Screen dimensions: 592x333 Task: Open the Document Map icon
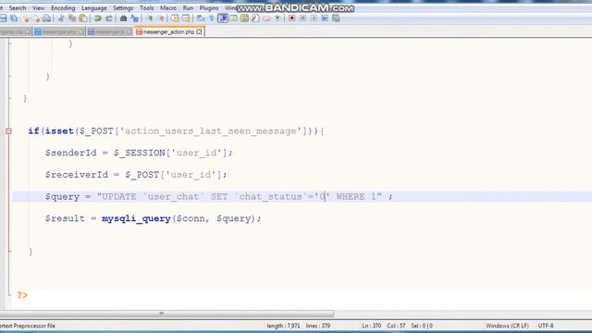click(244, 18)
